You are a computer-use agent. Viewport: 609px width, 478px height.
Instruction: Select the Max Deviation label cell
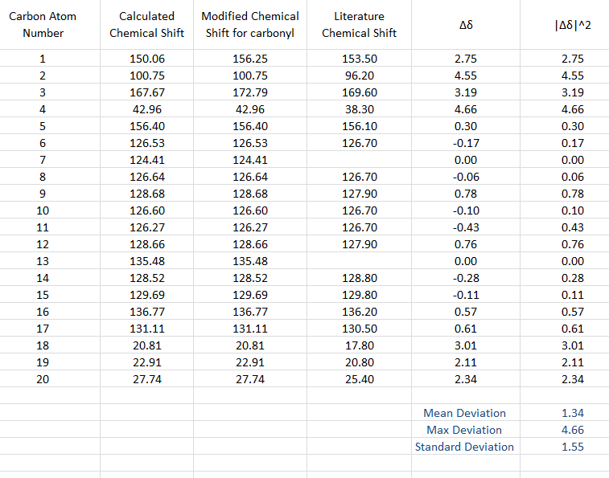[464, 430]
